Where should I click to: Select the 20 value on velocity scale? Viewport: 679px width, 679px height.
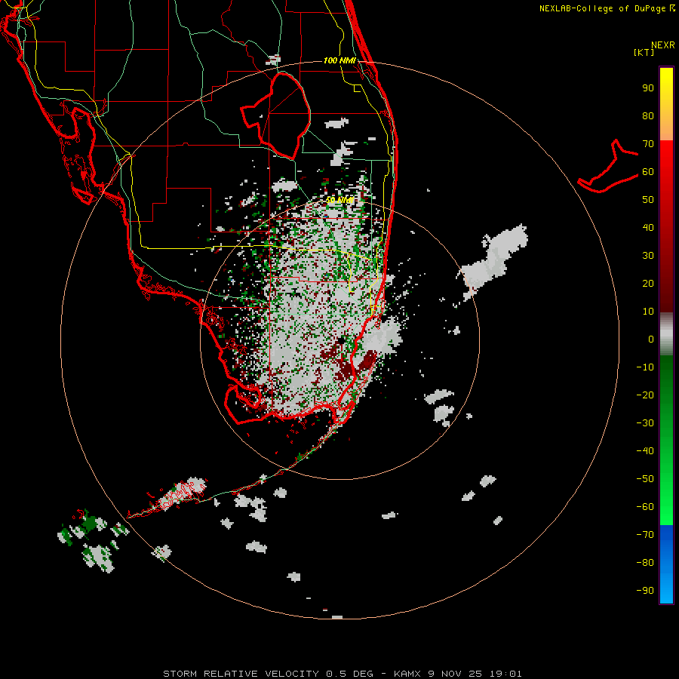(x=648, y=283)
